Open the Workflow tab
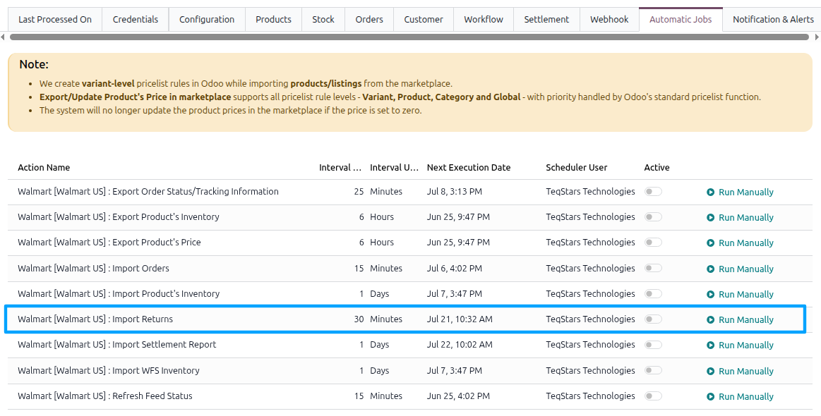This screenshot has height=416, width=821. (x=484, y=19)
